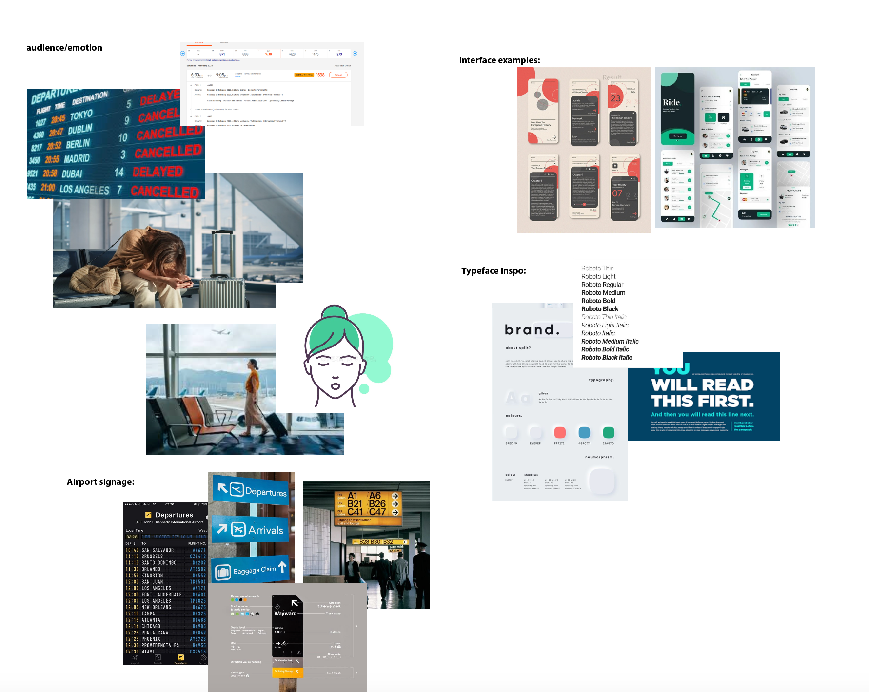
Task: Open the Airport tab icon in the phone app
Action: coord(135,658)
